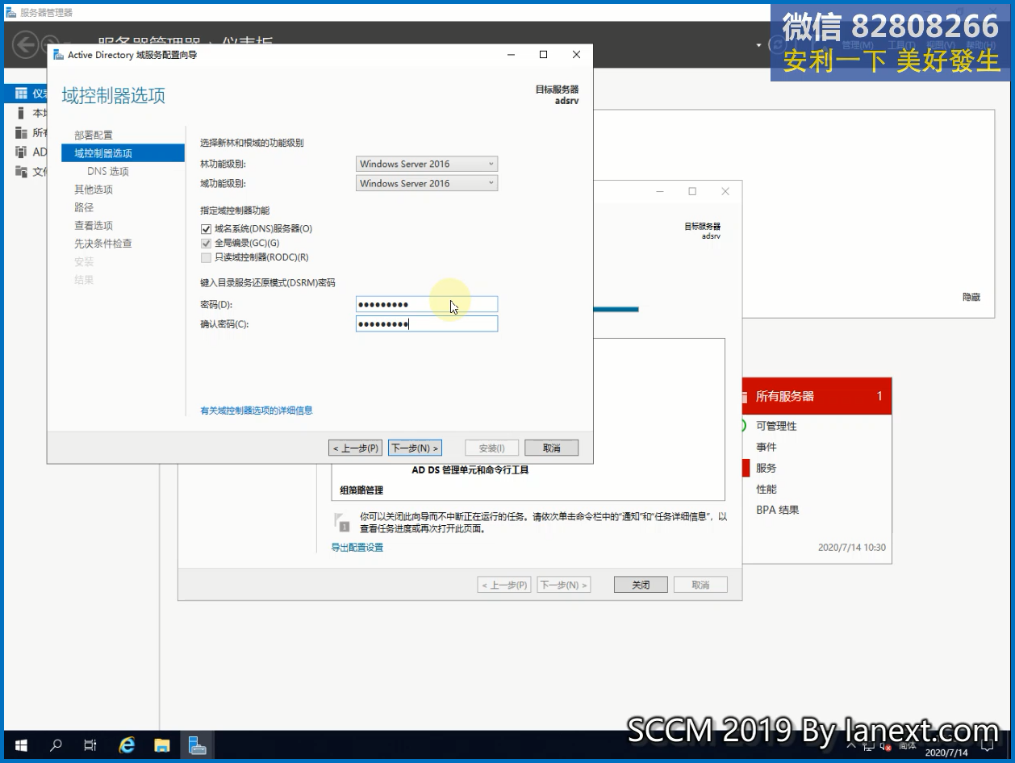Viewport: 1015px width, 763px height.
Task: Go to 部署配置 wizard step
Action: point(94,136)
